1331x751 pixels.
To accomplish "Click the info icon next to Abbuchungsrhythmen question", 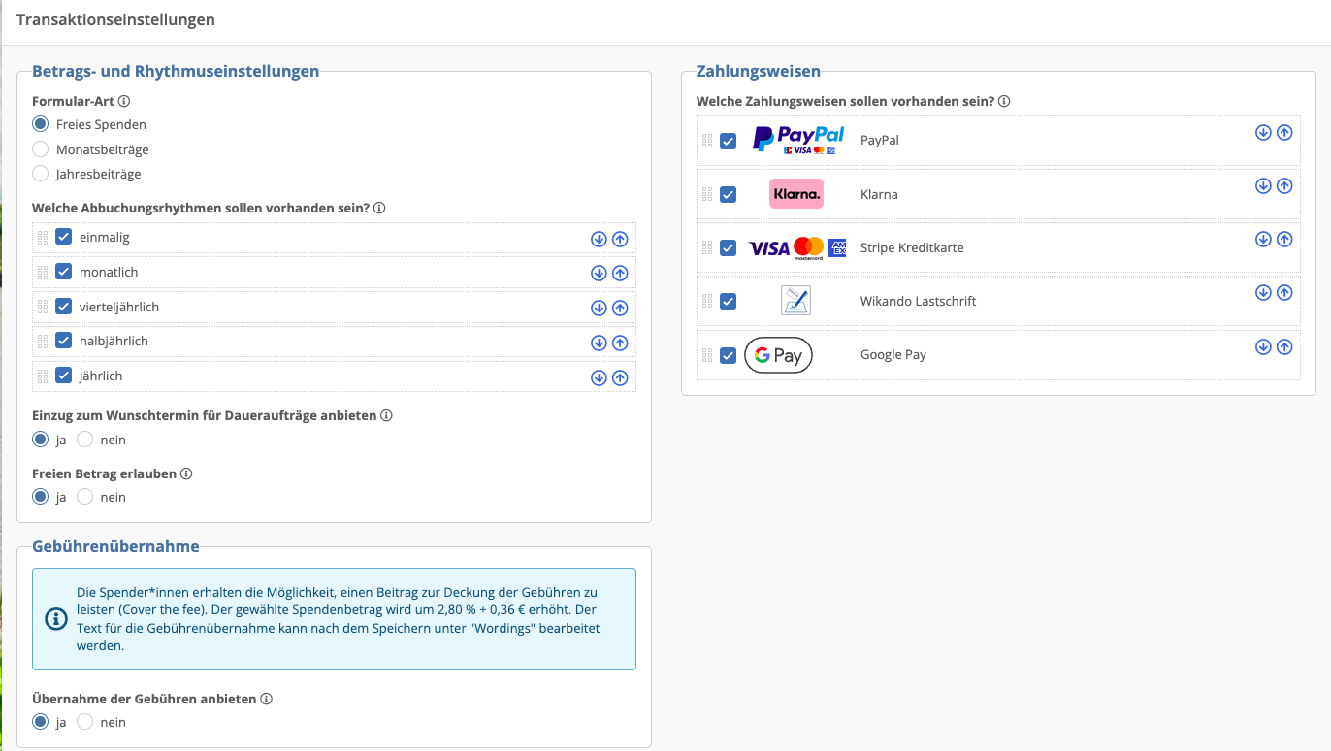I will 378,208.
